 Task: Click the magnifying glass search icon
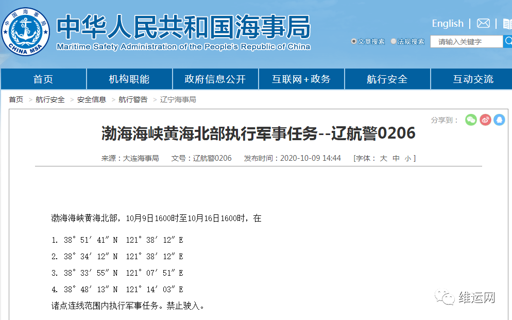pyautogui.click(x=509, y=41)
